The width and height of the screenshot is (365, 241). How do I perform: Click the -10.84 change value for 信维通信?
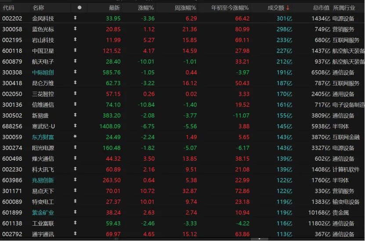[146, 105]
